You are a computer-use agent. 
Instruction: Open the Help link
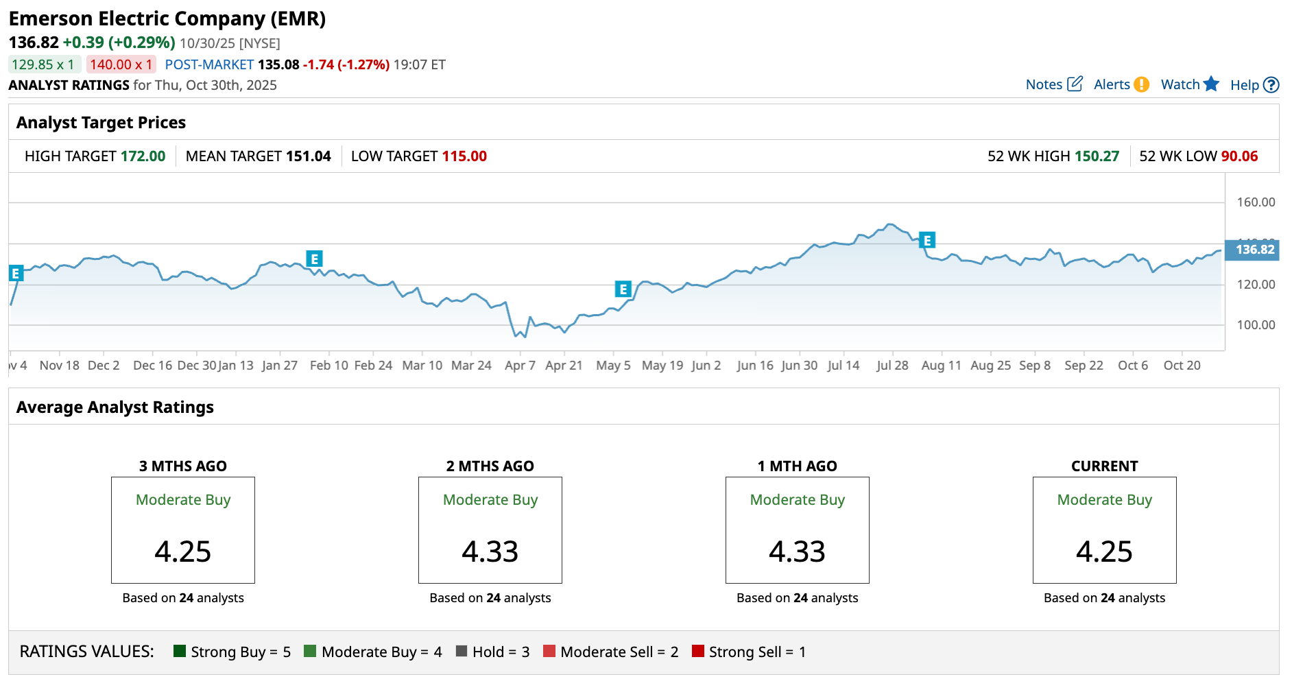1244,85
